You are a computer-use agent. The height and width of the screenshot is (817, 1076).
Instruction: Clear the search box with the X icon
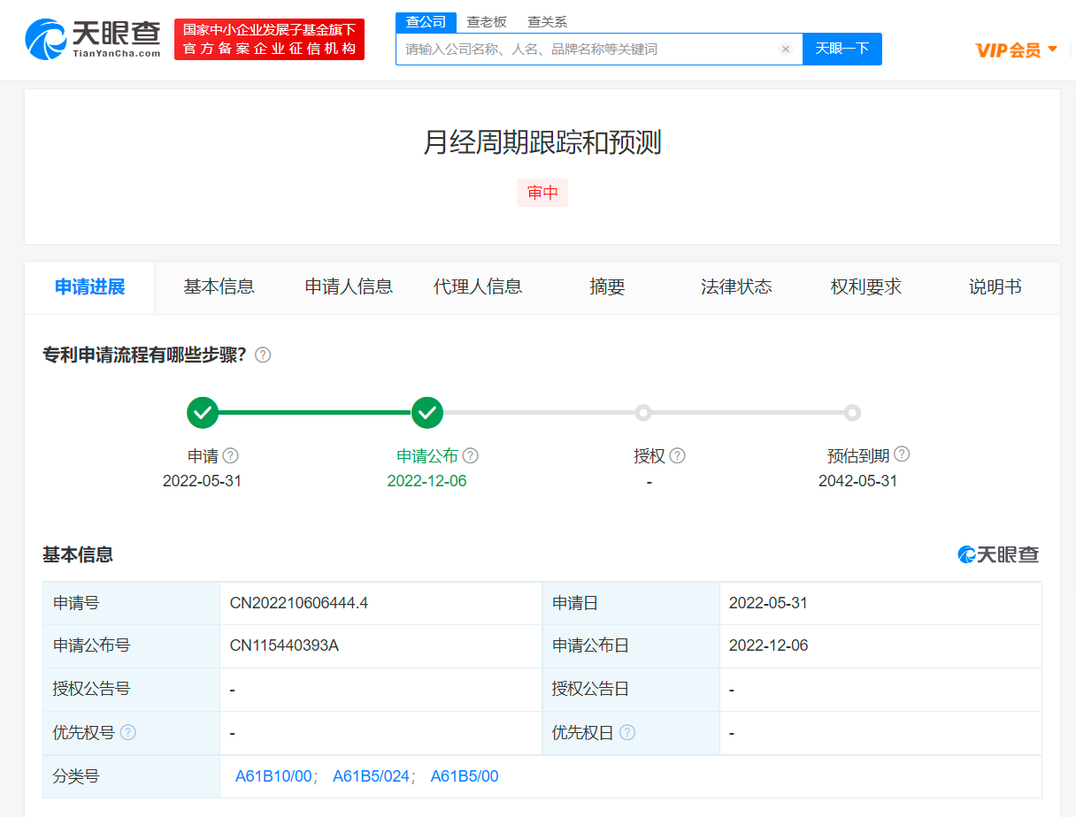click(785, 50)
